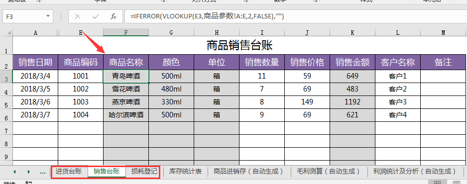Click the 备注 header cell
The height and width of the screenshot is (184, 467).
443,62
